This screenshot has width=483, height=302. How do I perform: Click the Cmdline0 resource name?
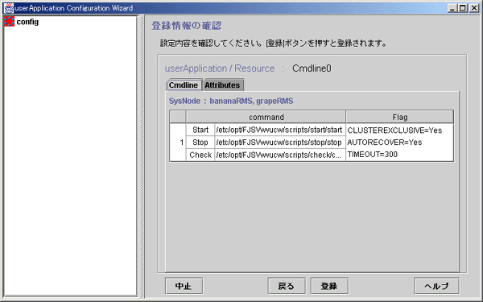[x=312, y=68]
